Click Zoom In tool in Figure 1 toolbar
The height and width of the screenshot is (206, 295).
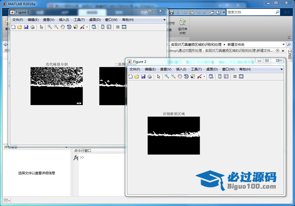tap(50, 27)
